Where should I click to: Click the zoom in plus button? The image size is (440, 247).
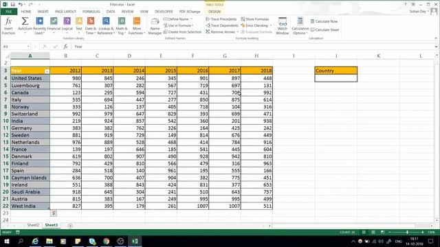422,232
